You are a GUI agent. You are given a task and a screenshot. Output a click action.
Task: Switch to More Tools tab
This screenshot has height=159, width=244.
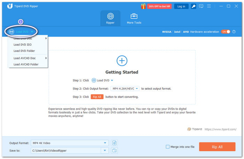click(134, 18)
